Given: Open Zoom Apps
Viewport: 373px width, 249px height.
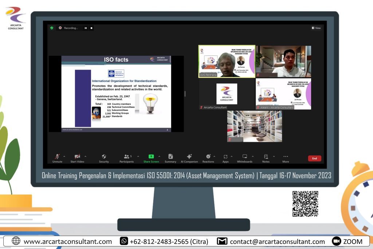Looking at the screenshot, I should 225,157.
